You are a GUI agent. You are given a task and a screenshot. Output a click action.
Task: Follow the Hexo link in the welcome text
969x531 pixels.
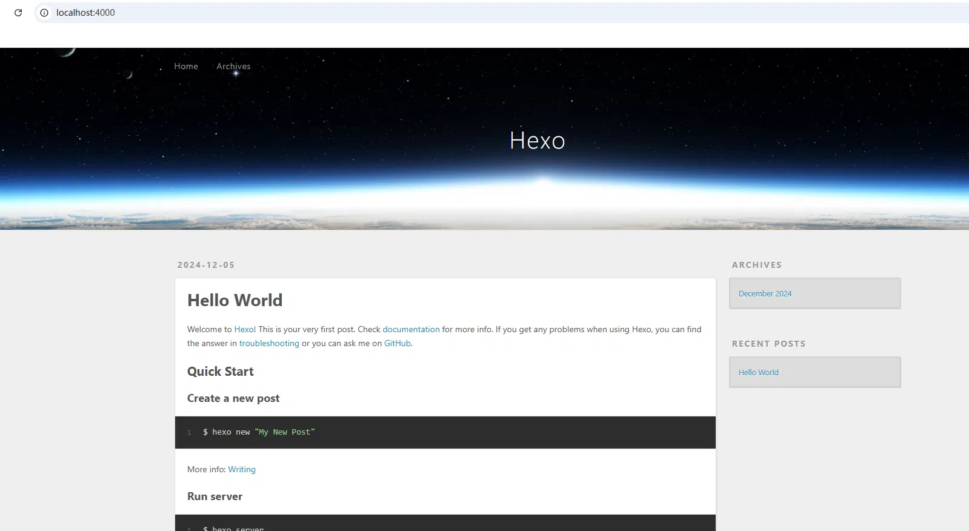coord(244,329)
